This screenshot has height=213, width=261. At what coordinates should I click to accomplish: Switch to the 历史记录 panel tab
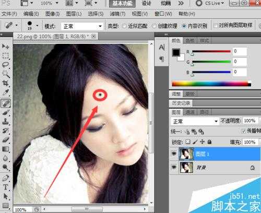coord(181,103)
